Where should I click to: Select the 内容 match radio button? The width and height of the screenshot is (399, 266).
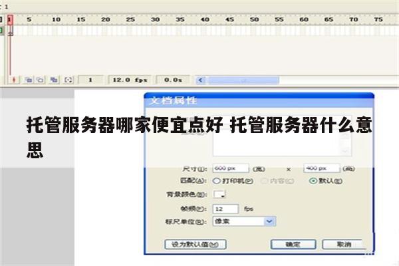pos(265,181)
